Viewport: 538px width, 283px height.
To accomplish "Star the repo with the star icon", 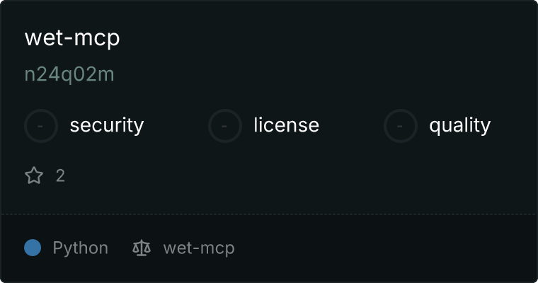I will pos(34,175).
